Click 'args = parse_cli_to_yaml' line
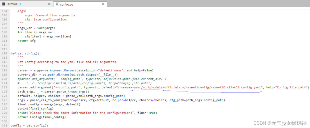This screenshot has width=310, height=128. click(121, 100)
